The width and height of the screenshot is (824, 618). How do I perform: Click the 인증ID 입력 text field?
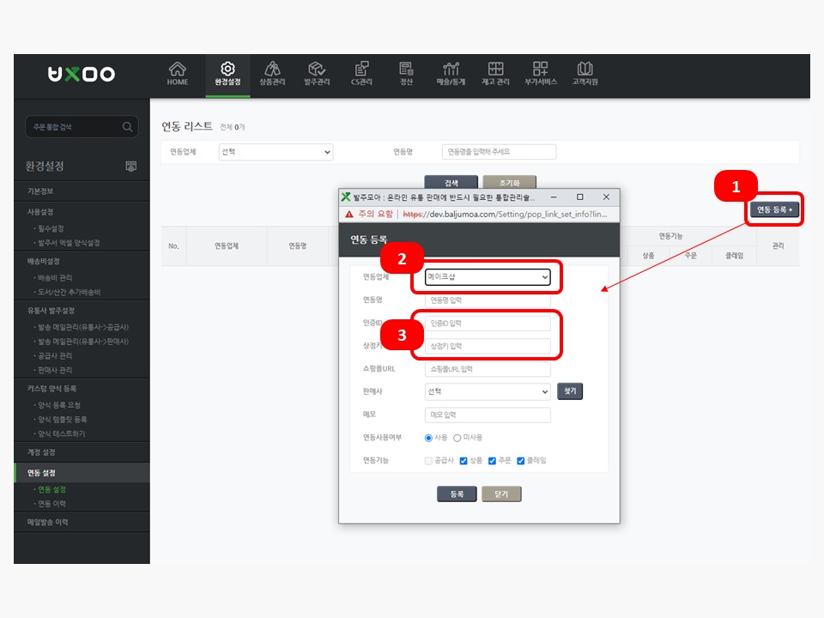[x=488, y=324]
